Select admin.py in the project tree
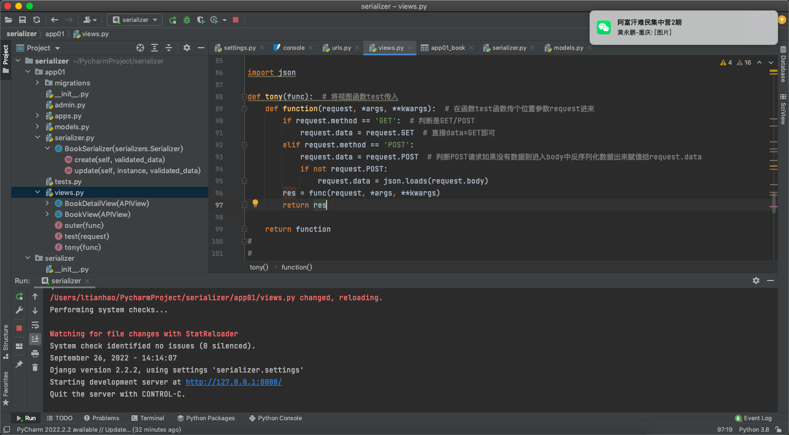Image resolution: width=789 pixels, height=435 pixels. (70, 105)
